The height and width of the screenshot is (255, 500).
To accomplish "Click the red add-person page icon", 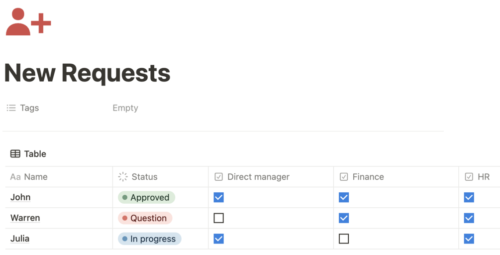I will pyautogui.click(x=28, y=22).
